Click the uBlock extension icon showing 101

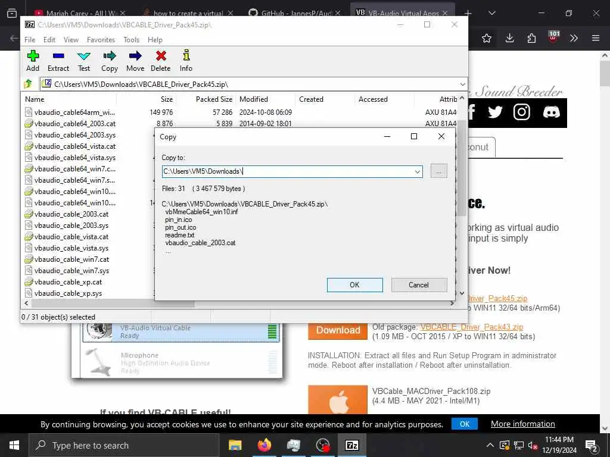coord(553,37)
